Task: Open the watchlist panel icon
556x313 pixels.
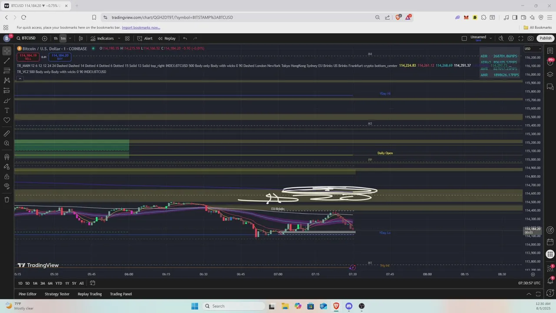Action: (550, 51)
